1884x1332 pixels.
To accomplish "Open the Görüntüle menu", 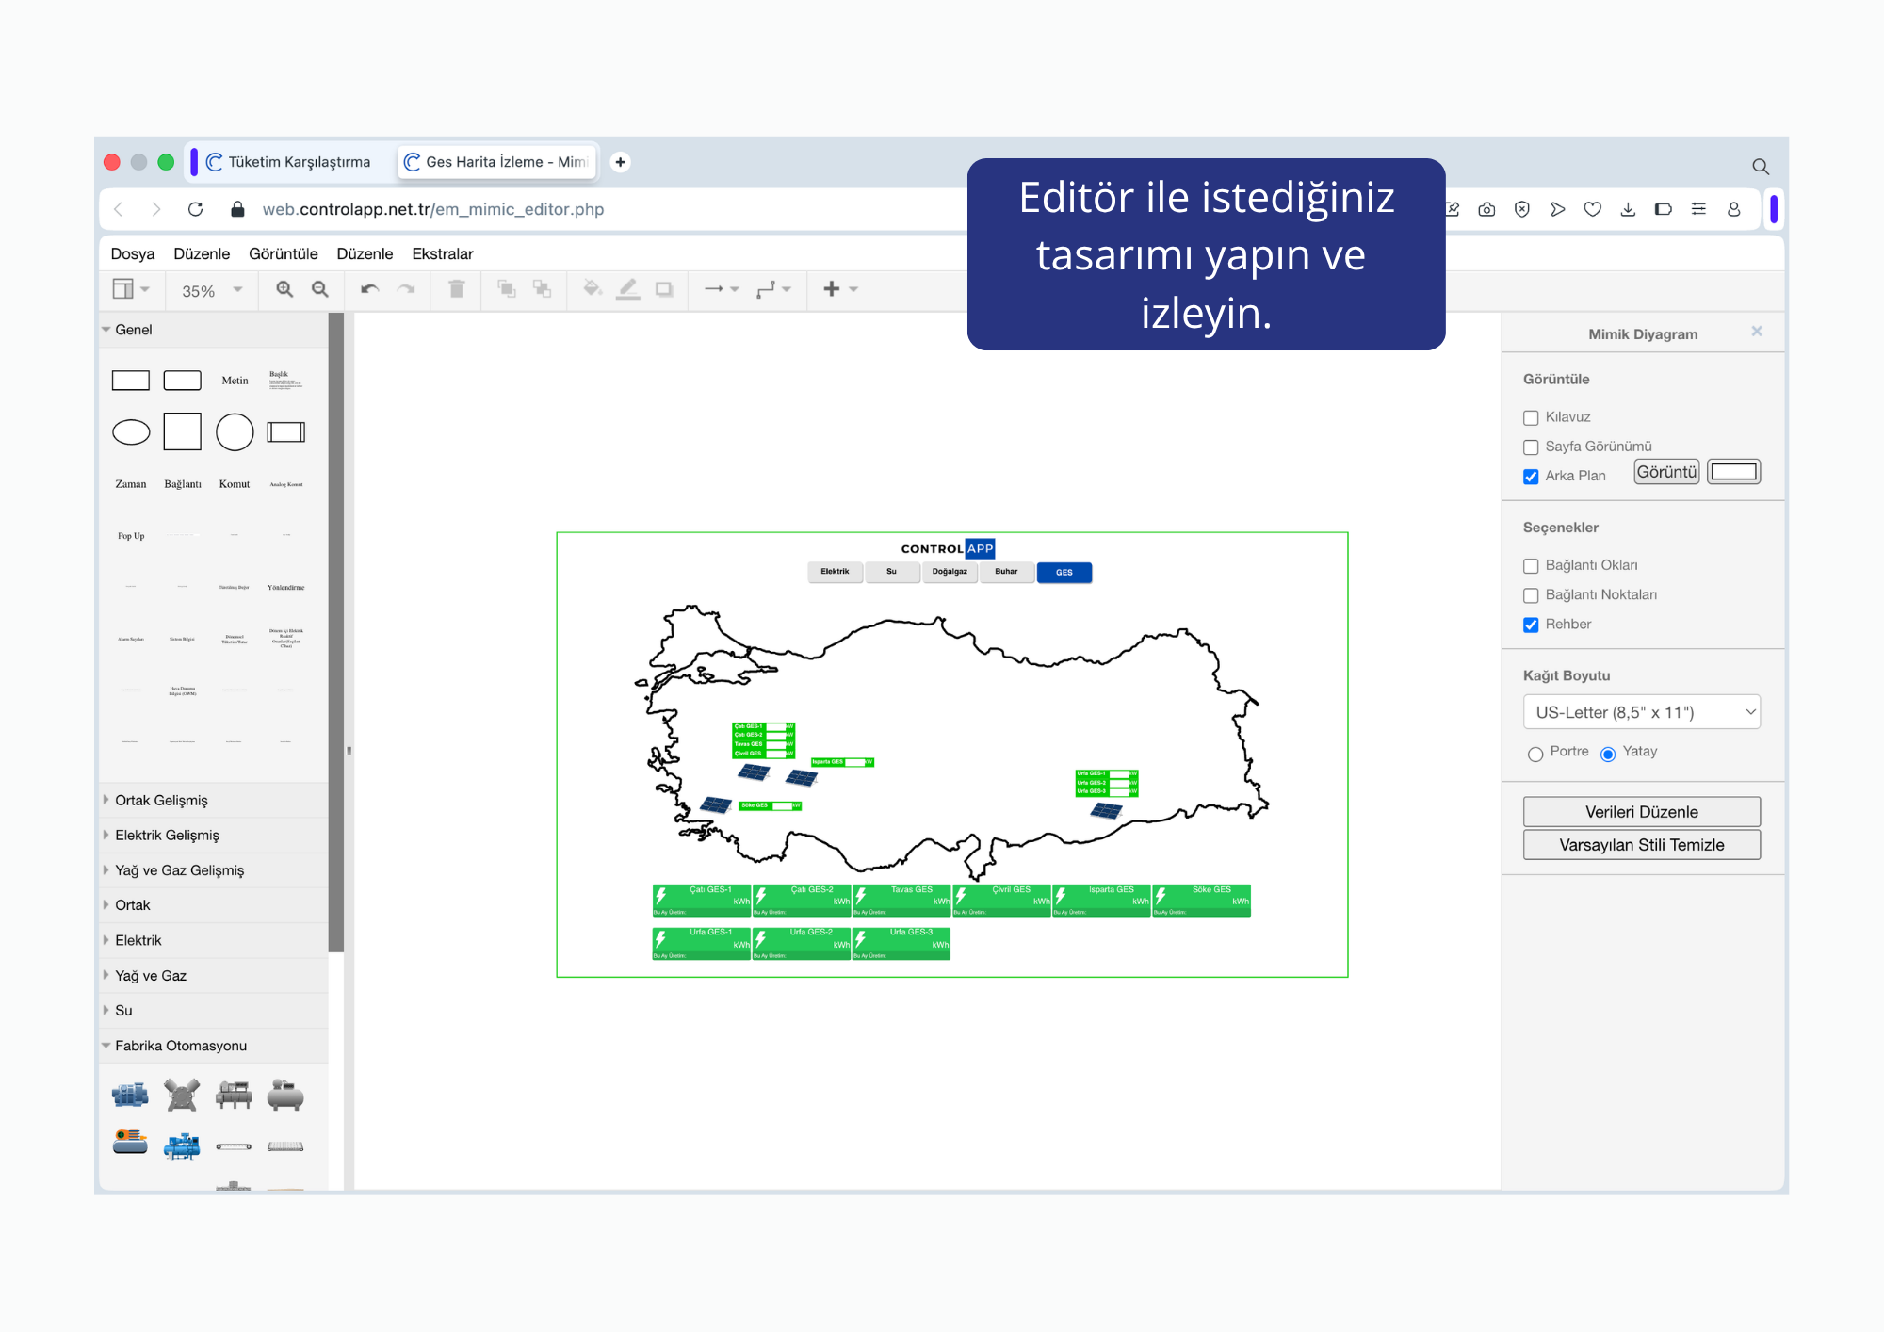I will 283,253.
